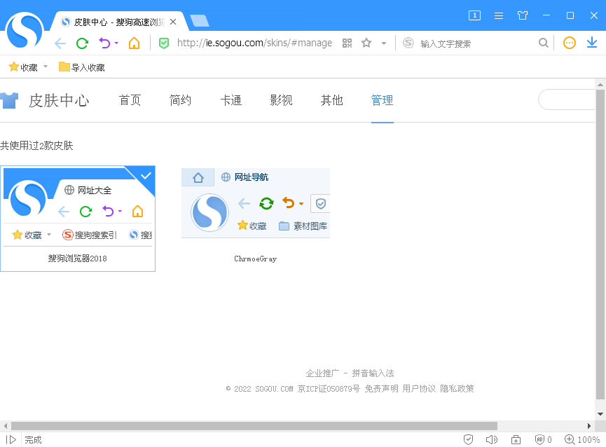The height and width of the screenshot is (447, 606).
Task: Open the 导入收藏 folder
Action: 81,67
